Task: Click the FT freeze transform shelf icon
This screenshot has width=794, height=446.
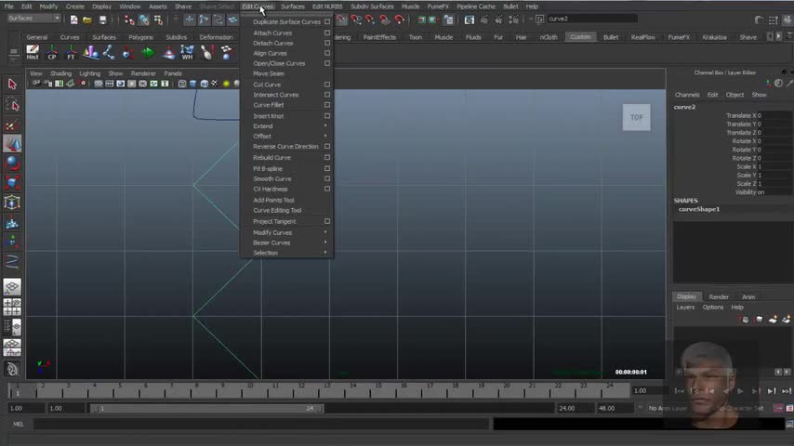Action: pos(71,52)
